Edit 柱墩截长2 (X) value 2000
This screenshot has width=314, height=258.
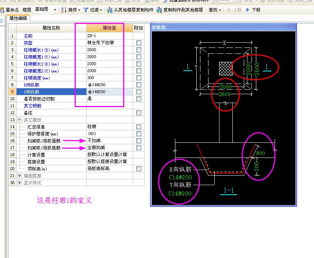click(x=110, y=64)
